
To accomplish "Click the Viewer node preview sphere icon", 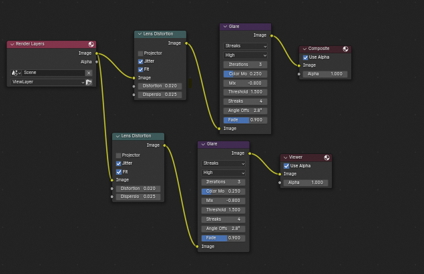I will (327, 157).
